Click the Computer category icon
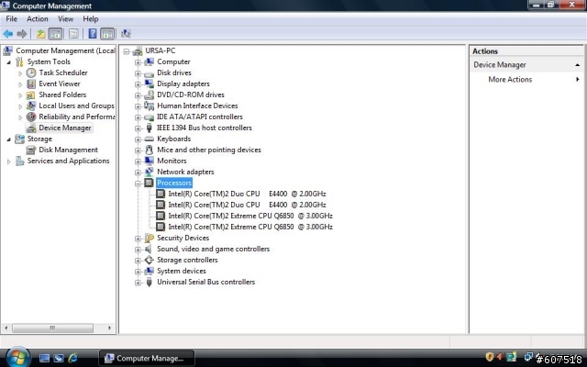The width and height of the screenshot is (587, 367). pyautogui.click(x=149, y=61)
